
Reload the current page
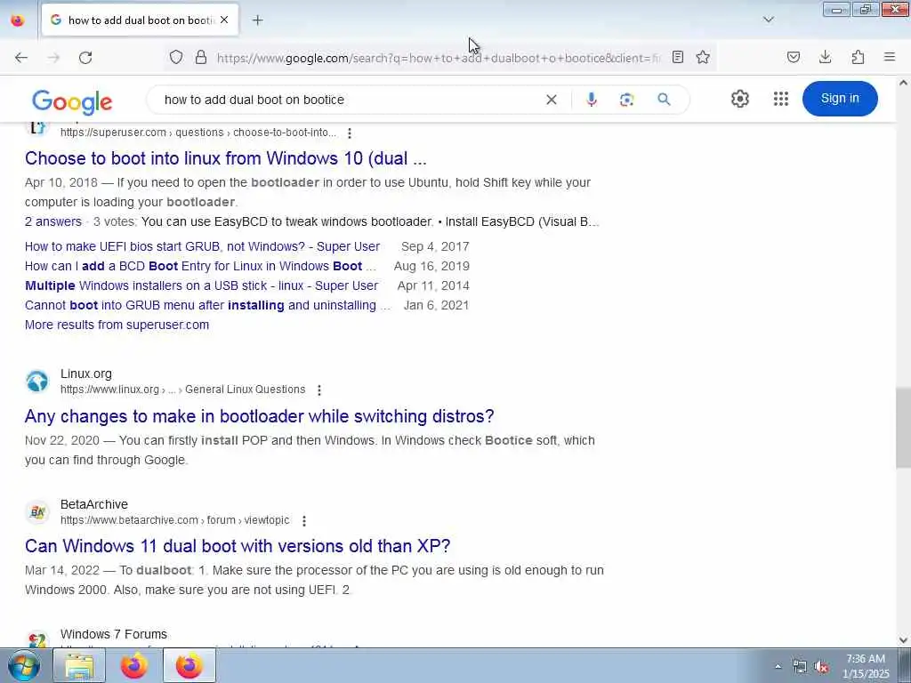tap(85, 58)
